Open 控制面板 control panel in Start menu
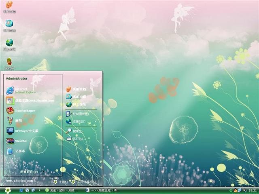Image resolution: width=259 pixels, height=194 pixels. (x=77, y=114)
